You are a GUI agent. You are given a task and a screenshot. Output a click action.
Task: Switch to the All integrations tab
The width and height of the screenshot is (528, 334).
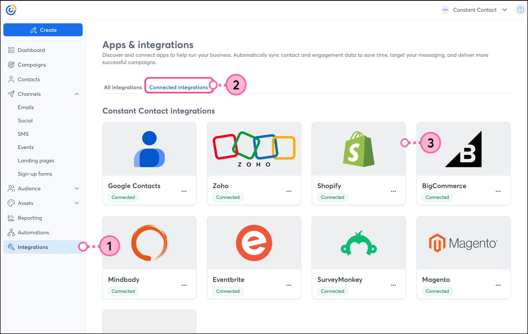(123, 87)
